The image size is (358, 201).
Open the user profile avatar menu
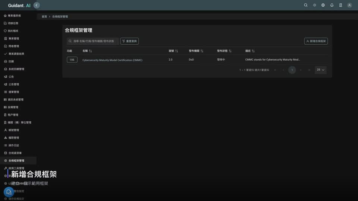349,5
